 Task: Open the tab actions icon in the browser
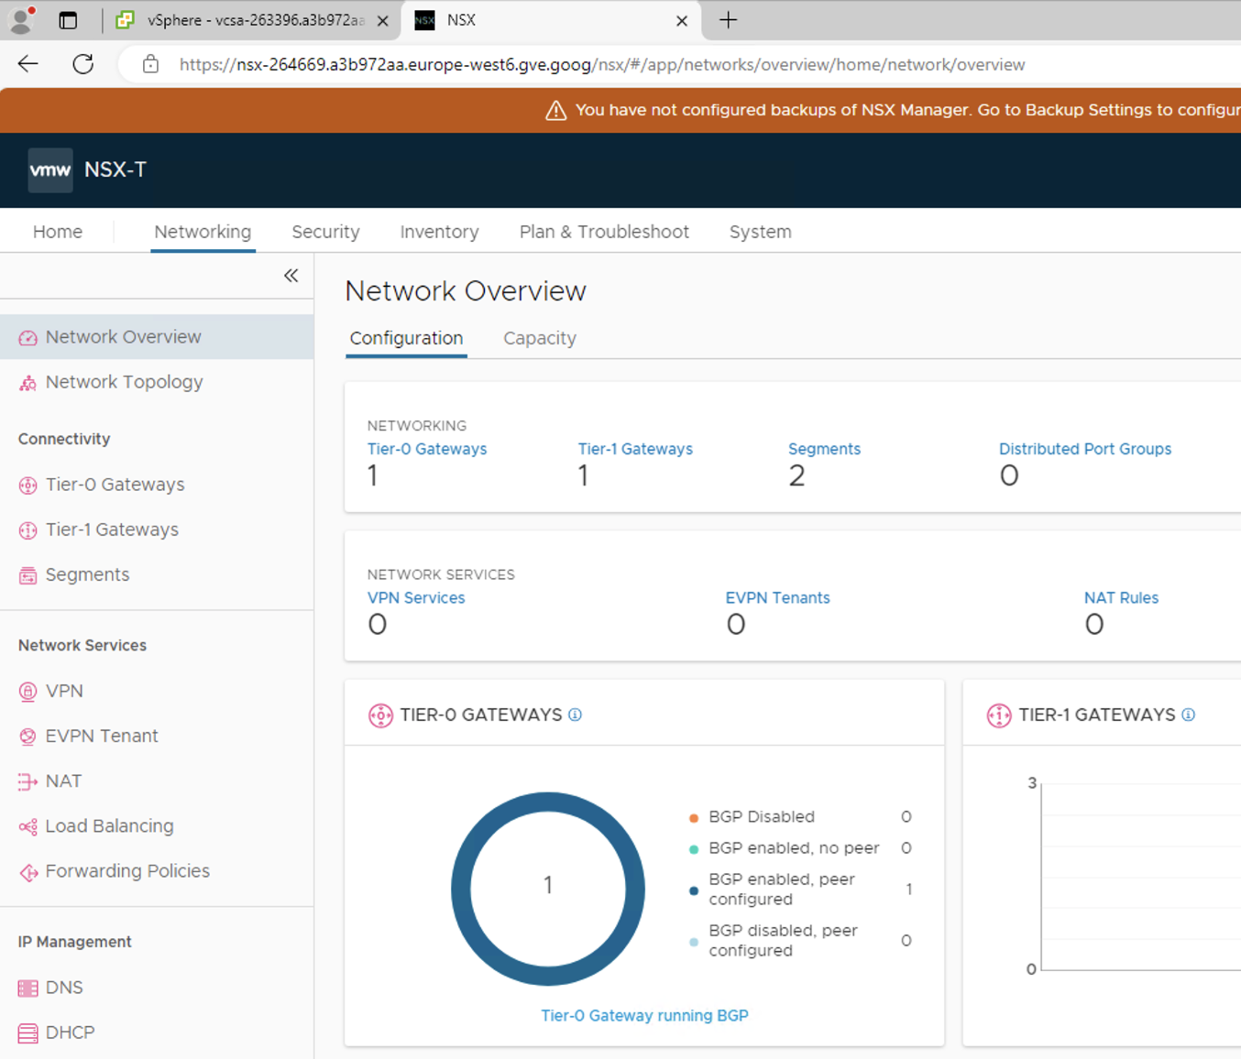click(x=68, y=20)
